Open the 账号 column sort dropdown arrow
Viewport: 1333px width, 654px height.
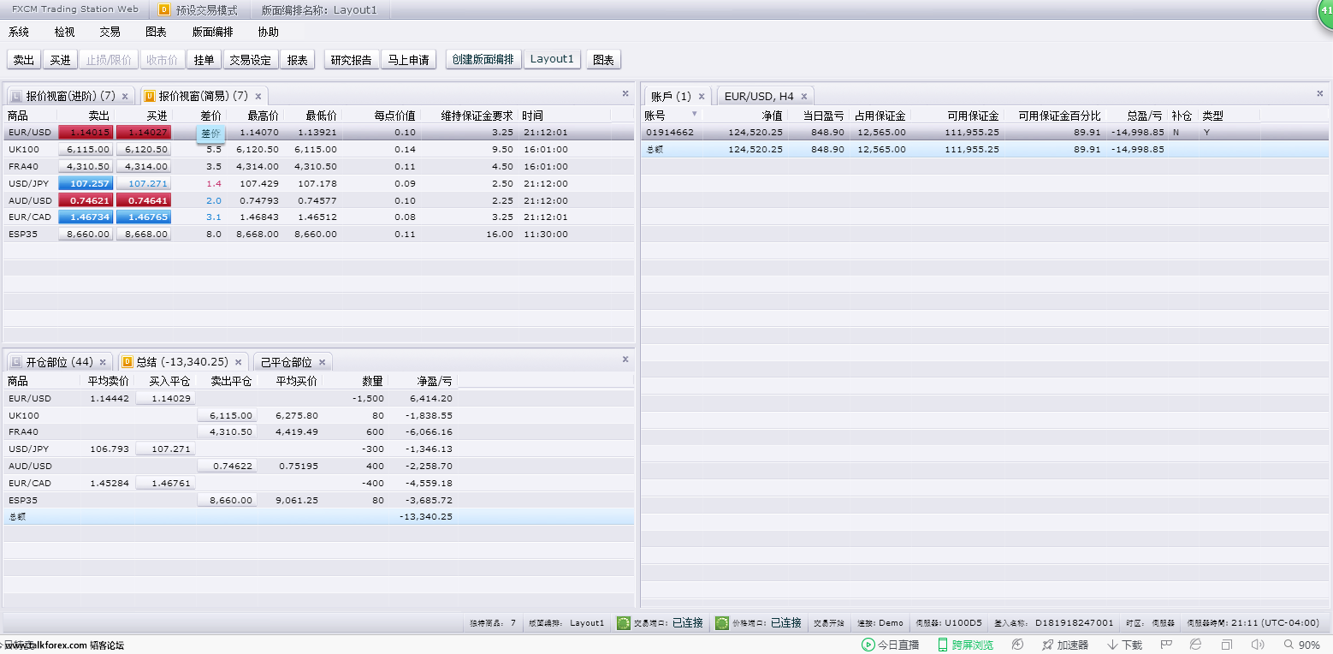coord(694,115)
